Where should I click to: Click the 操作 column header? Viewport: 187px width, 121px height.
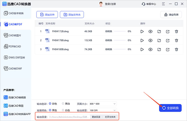(143, 23)
